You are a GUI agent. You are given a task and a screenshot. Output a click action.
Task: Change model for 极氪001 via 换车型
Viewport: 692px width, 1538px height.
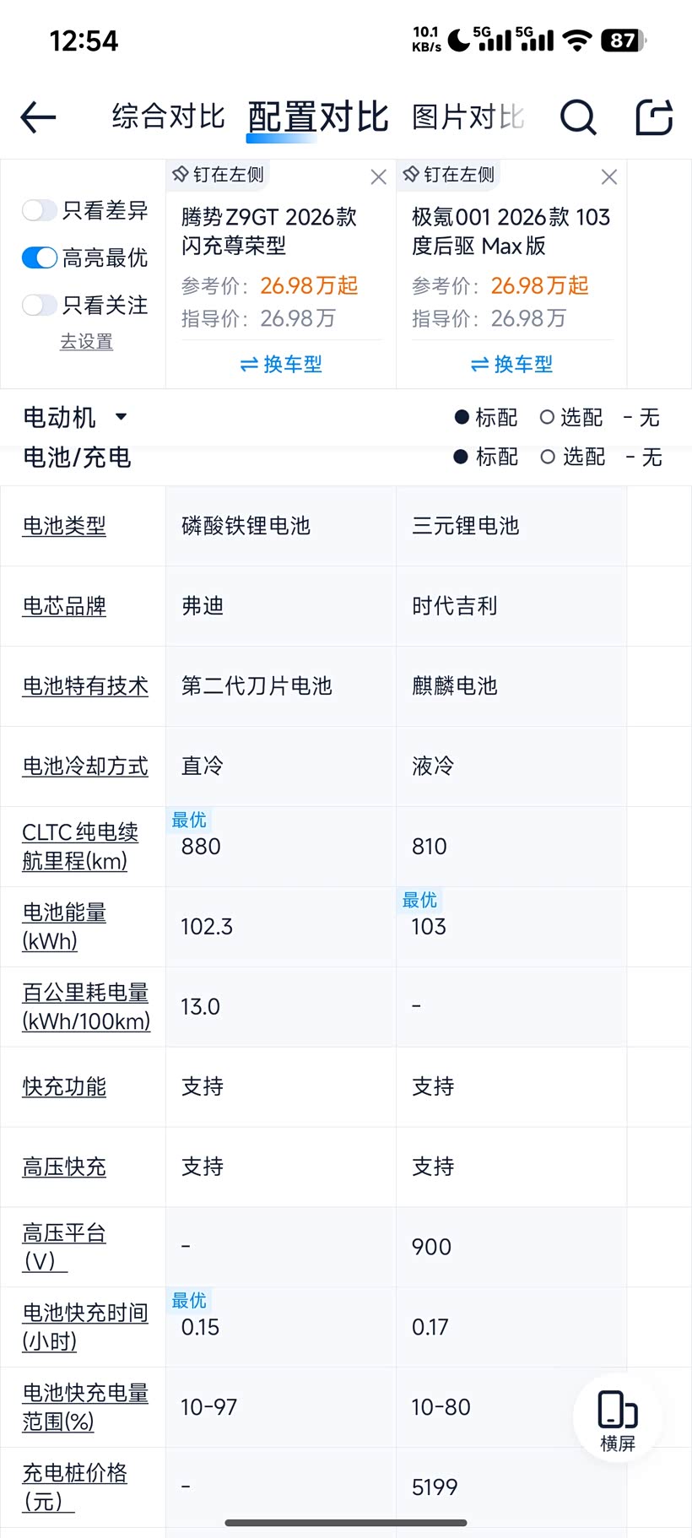tap(511, 364)
